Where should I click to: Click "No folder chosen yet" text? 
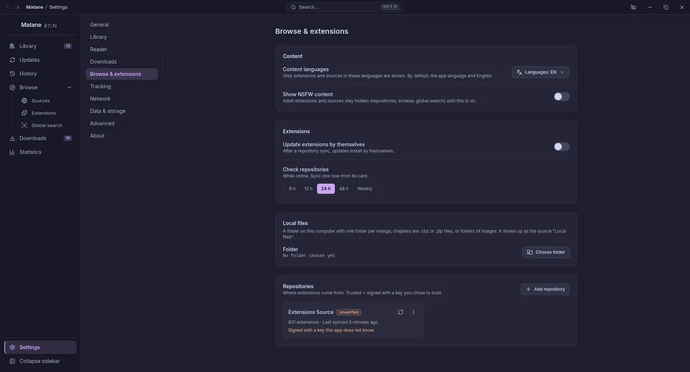[309, 256]
